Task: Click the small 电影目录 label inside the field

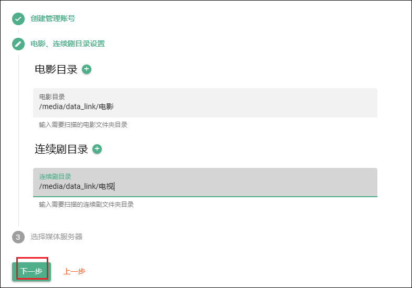Action: click(x=52, y=97)
